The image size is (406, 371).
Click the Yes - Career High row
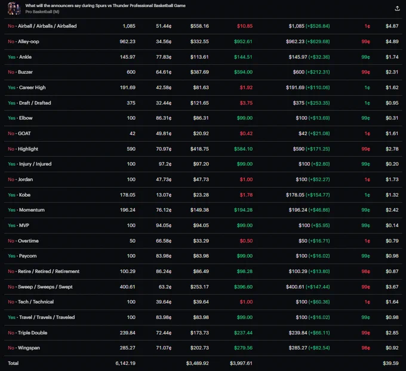[203, 88]
